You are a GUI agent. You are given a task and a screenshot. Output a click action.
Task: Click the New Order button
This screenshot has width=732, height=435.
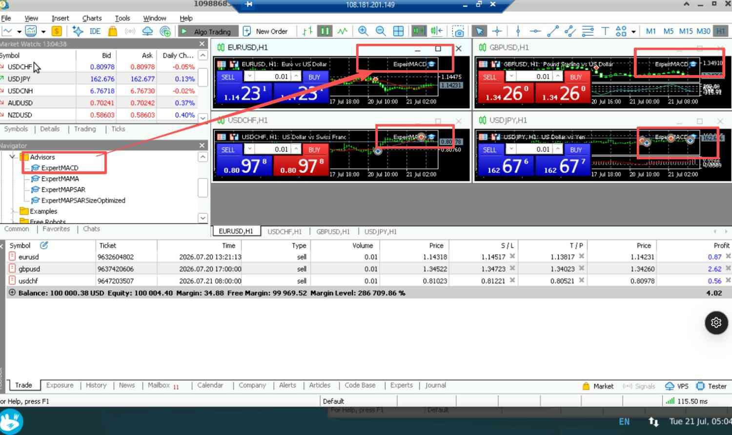click(265, 31)
